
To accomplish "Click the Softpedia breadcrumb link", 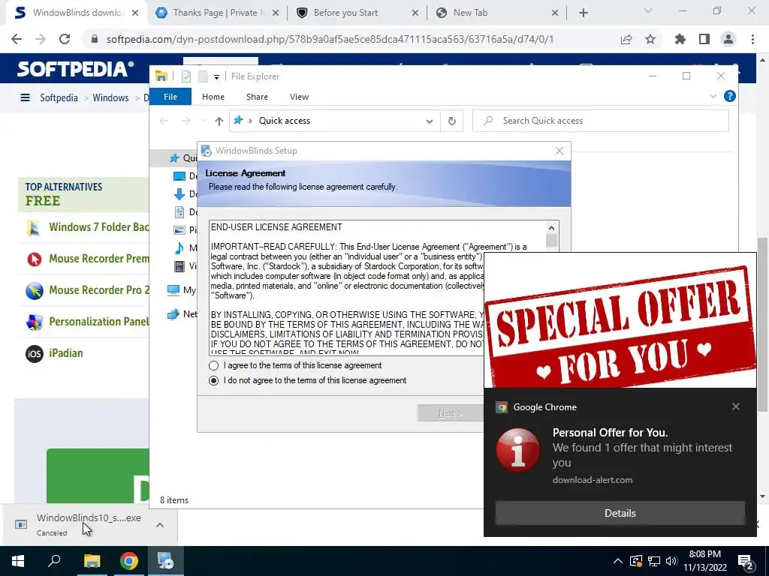I will pos(59,98).
